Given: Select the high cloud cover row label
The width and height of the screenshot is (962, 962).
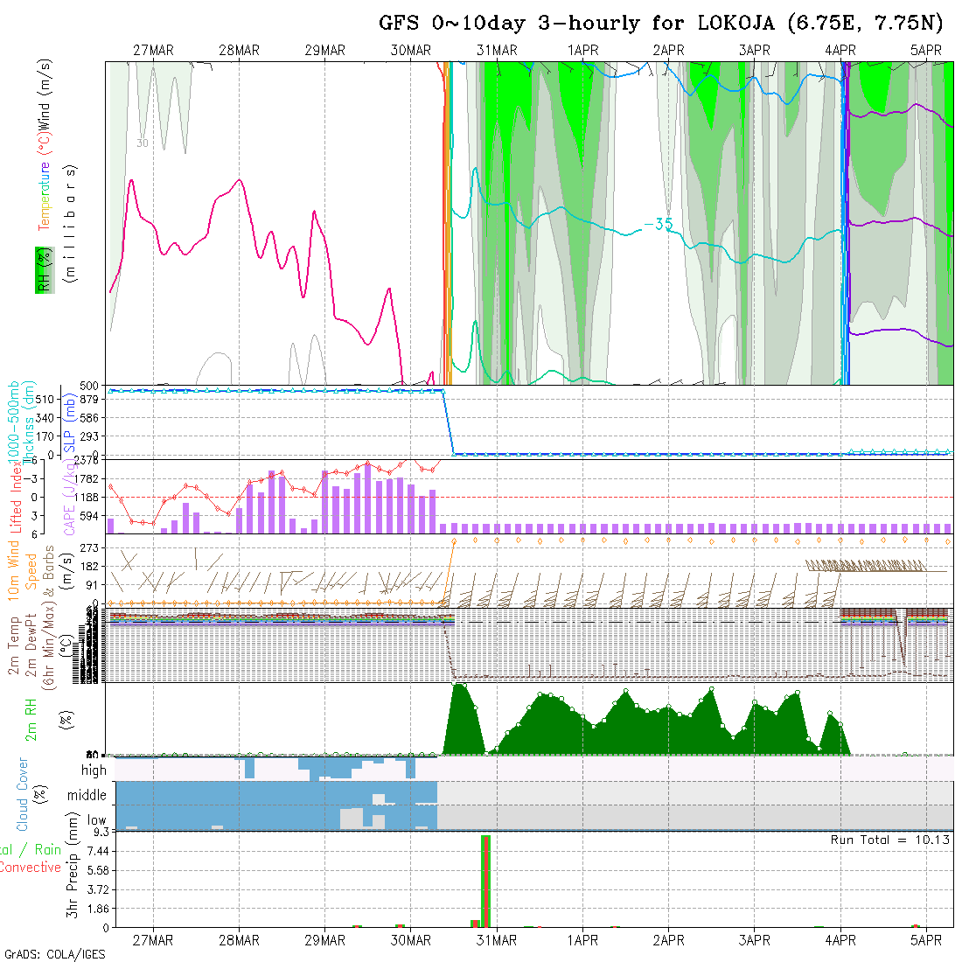Looking at the screenshot, I should point(94,770).
